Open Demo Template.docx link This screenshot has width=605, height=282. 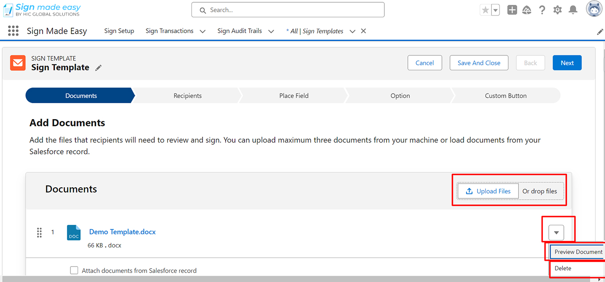(x=122, y=232)
